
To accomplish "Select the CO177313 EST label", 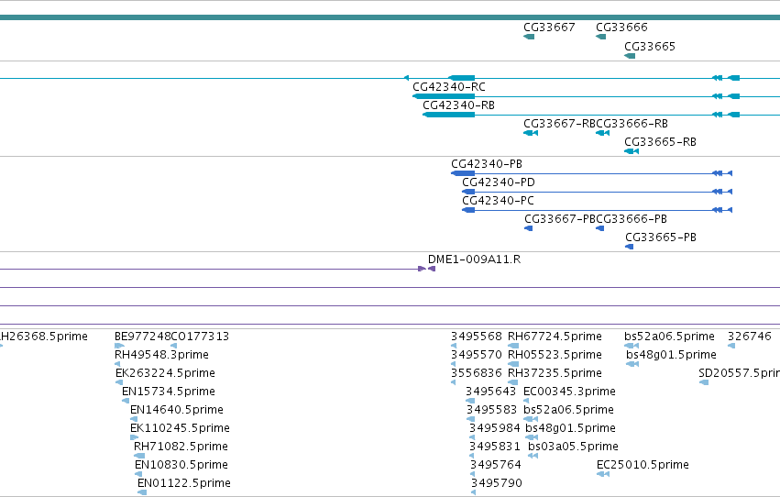I will pyautogui.click(x=200, y=337).
